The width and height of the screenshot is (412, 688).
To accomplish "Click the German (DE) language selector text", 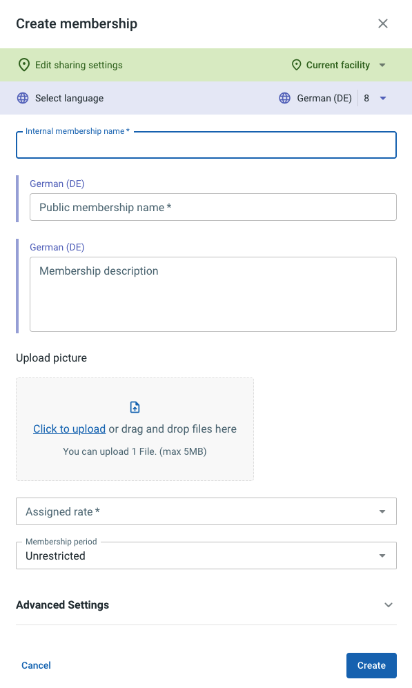I will (x=324, y=98).
